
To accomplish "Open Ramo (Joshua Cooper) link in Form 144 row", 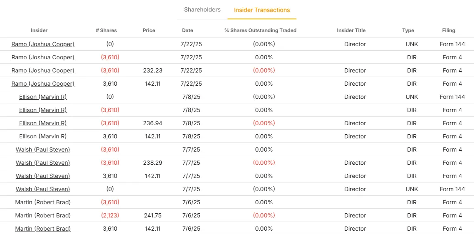I will tap(43, 44).
